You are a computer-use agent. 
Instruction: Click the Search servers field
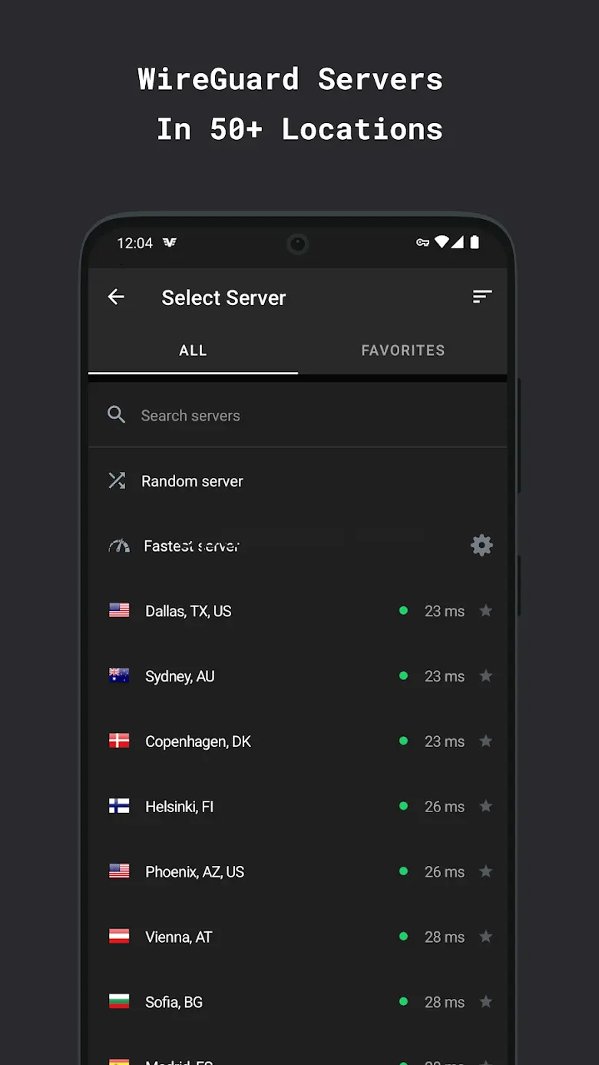pyautogui.click(x=307, y=416)
